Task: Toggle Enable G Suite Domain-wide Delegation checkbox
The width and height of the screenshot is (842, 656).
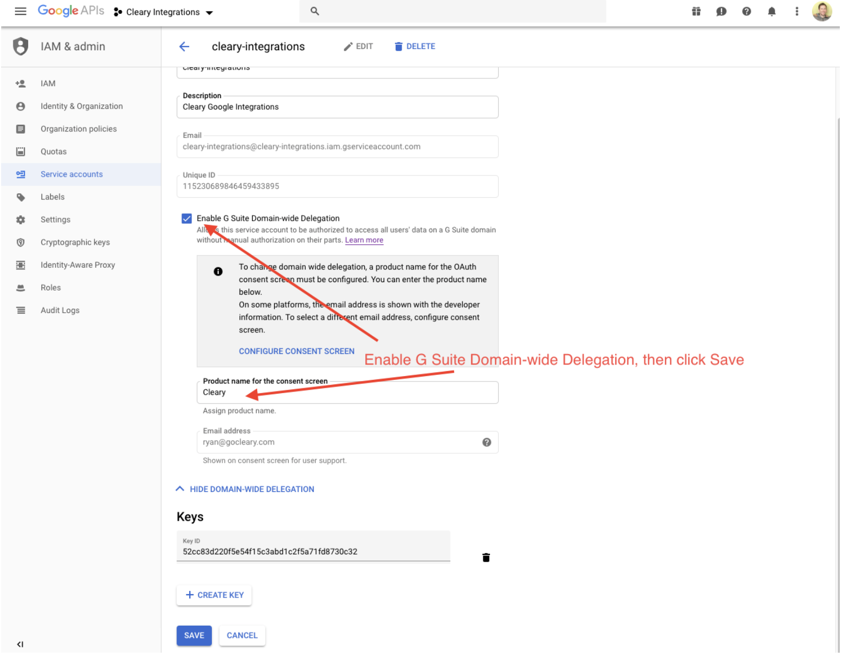Action: pyautogui.click(x=186, y=218)
